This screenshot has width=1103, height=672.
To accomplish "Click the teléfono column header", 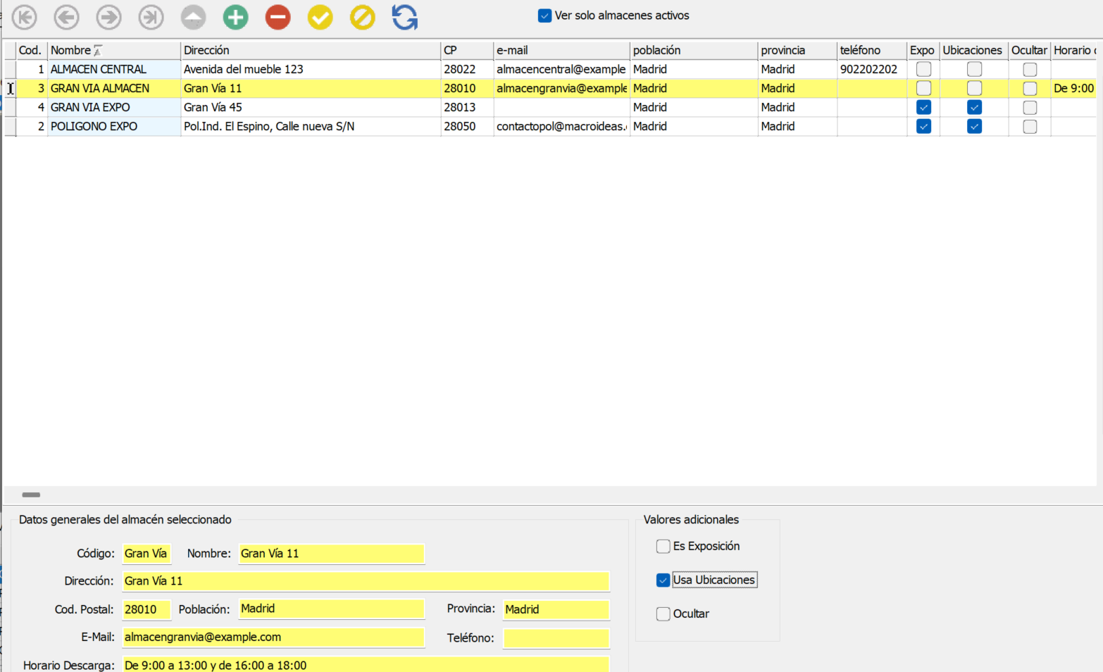I will [872, 50].
